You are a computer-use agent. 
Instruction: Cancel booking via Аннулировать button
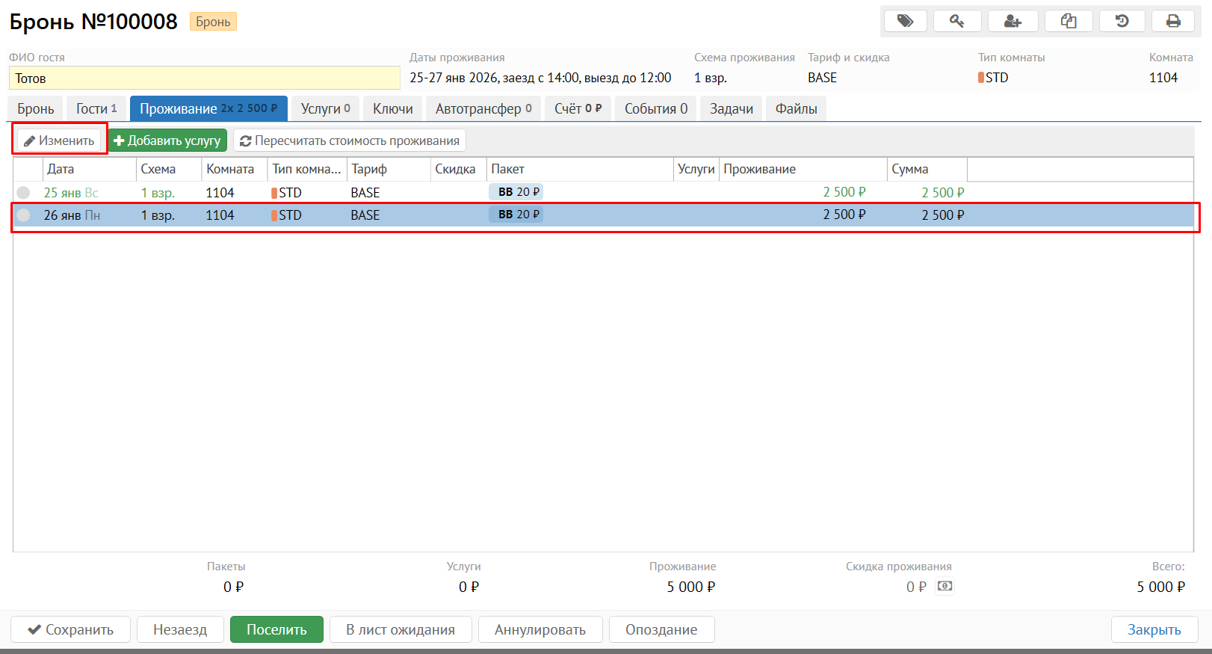click(x=540, y=629)
